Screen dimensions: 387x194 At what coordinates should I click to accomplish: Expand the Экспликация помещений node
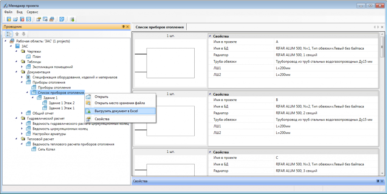click(22, 67)
